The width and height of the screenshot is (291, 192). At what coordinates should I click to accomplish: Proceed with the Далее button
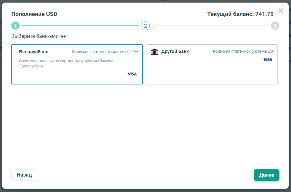point(267,175)
